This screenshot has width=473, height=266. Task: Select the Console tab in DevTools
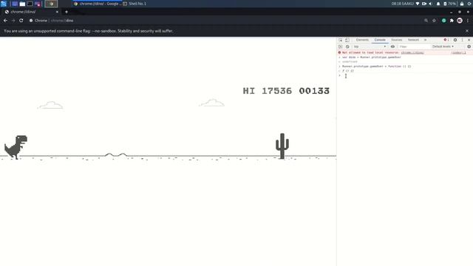[380, 40]
